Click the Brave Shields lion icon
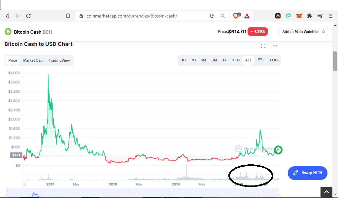This screenshot has width=338, height=198. [236, 16]
